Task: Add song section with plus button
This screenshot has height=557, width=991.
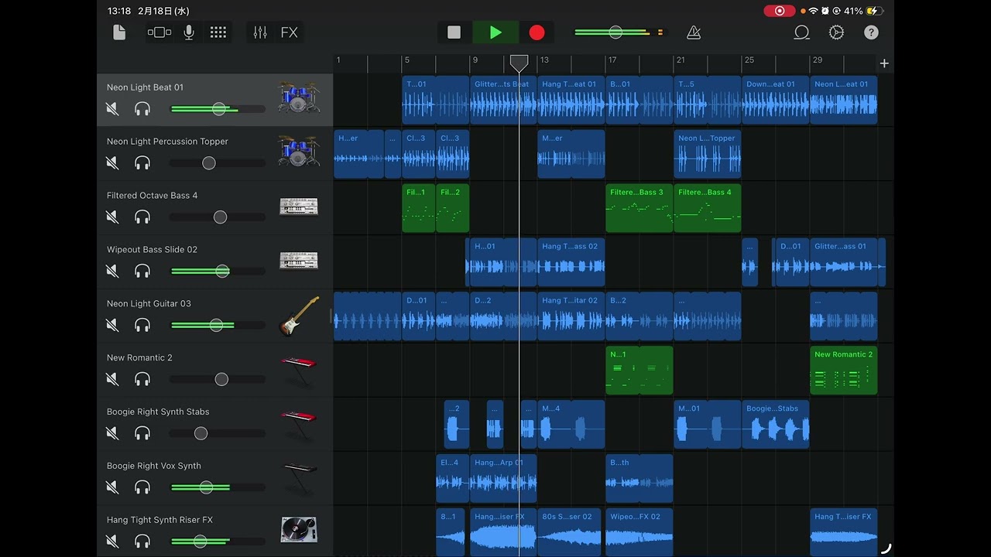Action: 884,63
